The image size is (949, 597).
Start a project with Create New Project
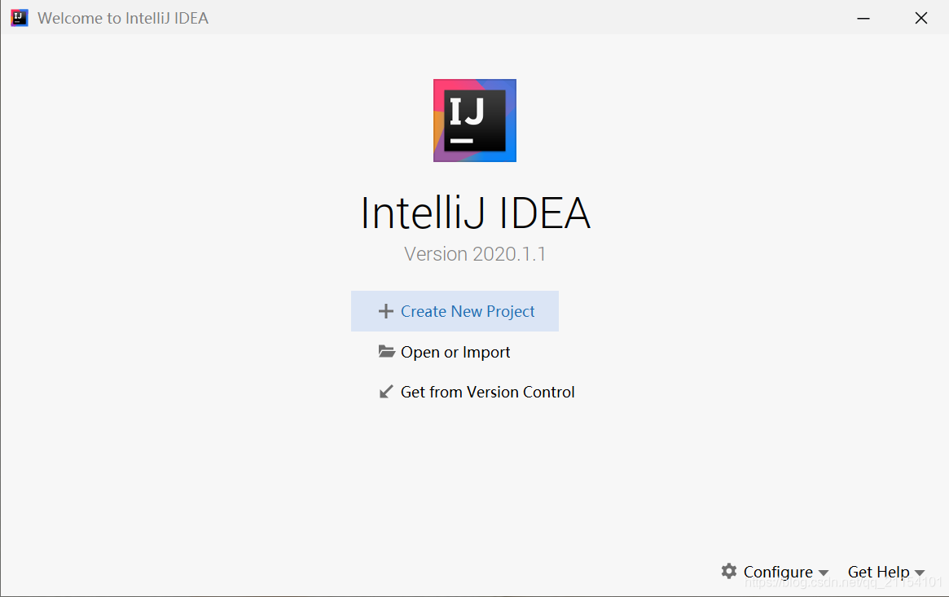pos(468,310)
